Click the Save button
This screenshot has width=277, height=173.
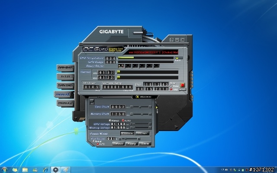coord(145,144)
